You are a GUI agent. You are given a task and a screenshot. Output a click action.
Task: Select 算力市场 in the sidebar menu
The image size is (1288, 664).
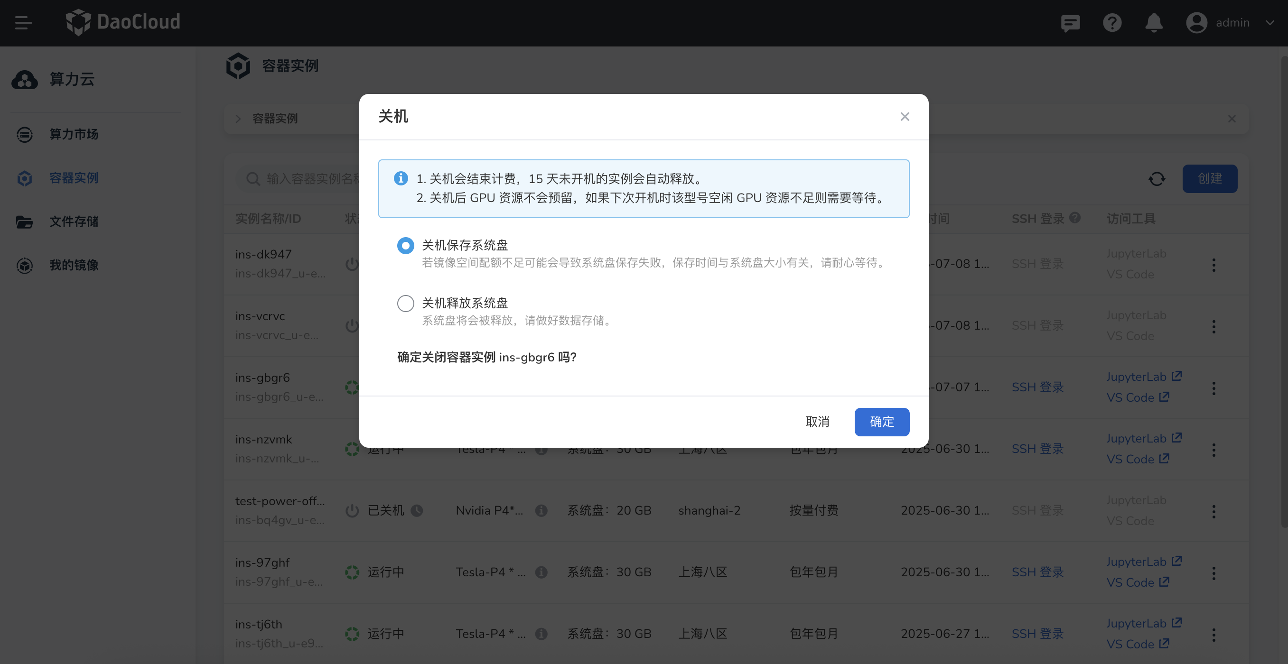pos(74,134)
